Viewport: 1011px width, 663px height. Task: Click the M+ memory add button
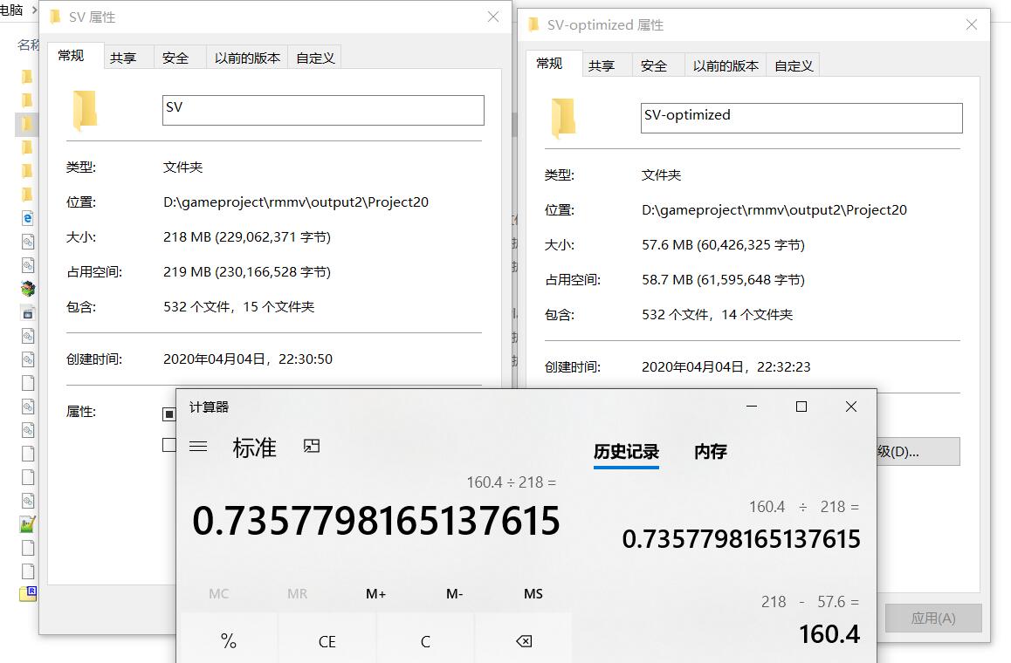point(375,593)
